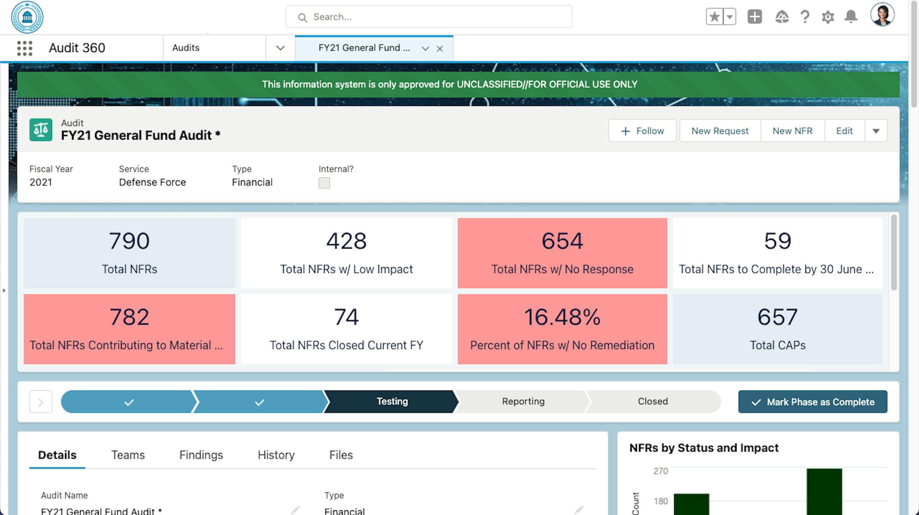Switch to the Findings tab

point(201,455)
